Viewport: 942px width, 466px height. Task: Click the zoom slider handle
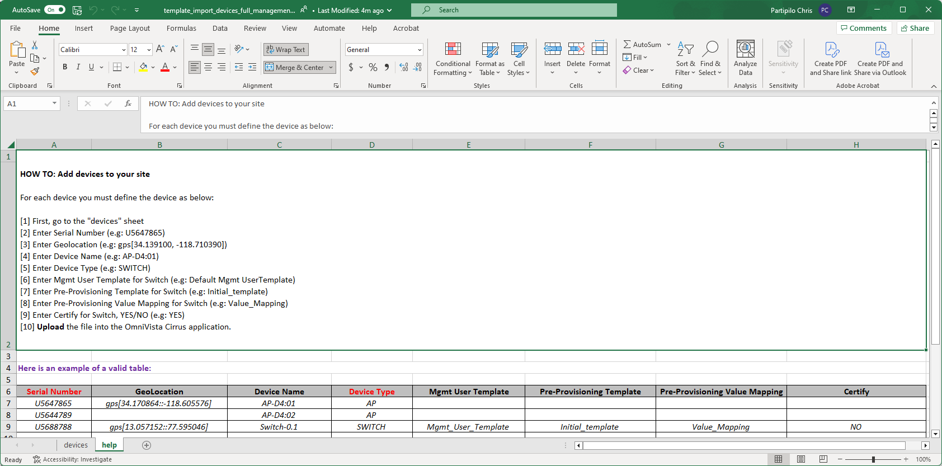coord(873,459)
